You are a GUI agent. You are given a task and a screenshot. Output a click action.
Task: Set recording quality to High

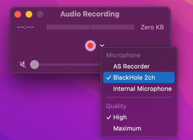click(139, 117)
